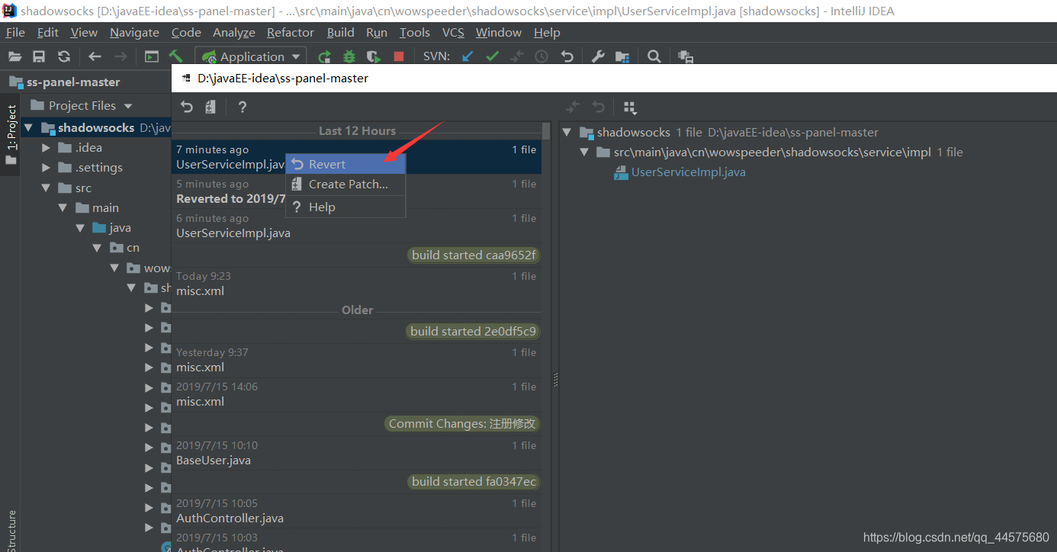Click the Group By icon in changes pane
1057x552 pixels.
point(630,107)
